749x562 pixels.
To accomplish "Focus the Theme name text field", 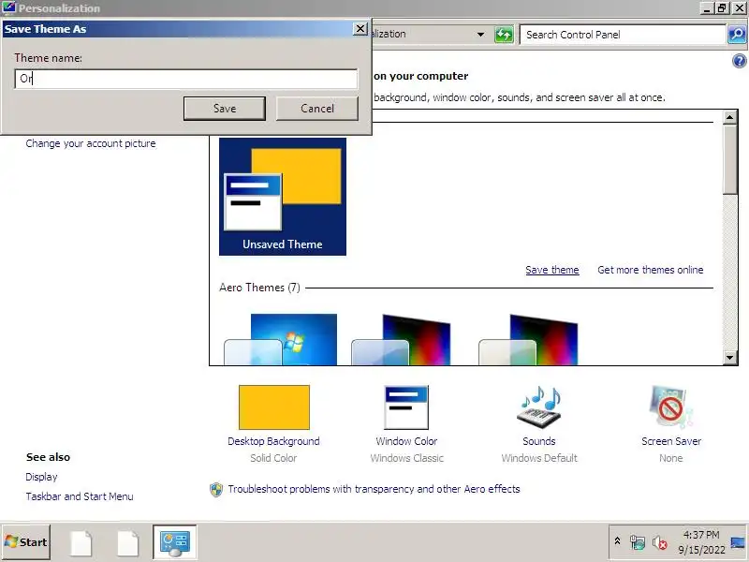I will pyautogui.click(x=185, y=79).
